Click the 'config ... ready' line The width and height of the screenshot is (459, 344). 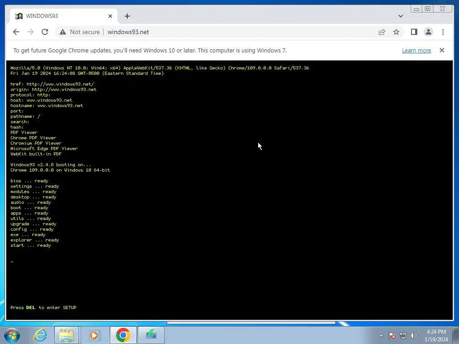[32, 229]
